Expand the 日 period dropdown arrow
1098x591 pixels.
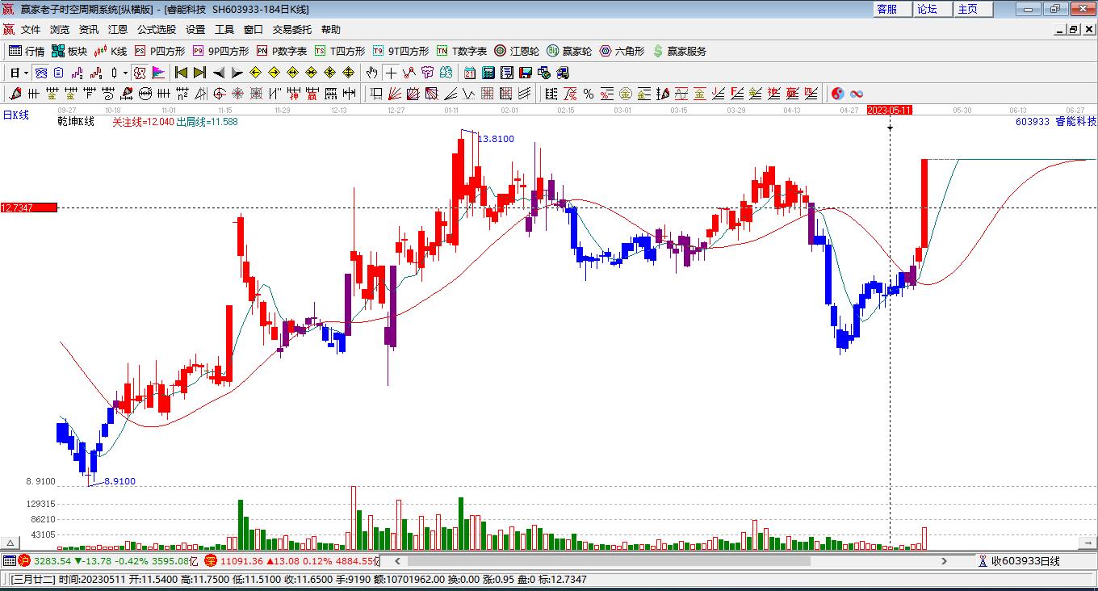pyautogui.click(x=26, y=73)
